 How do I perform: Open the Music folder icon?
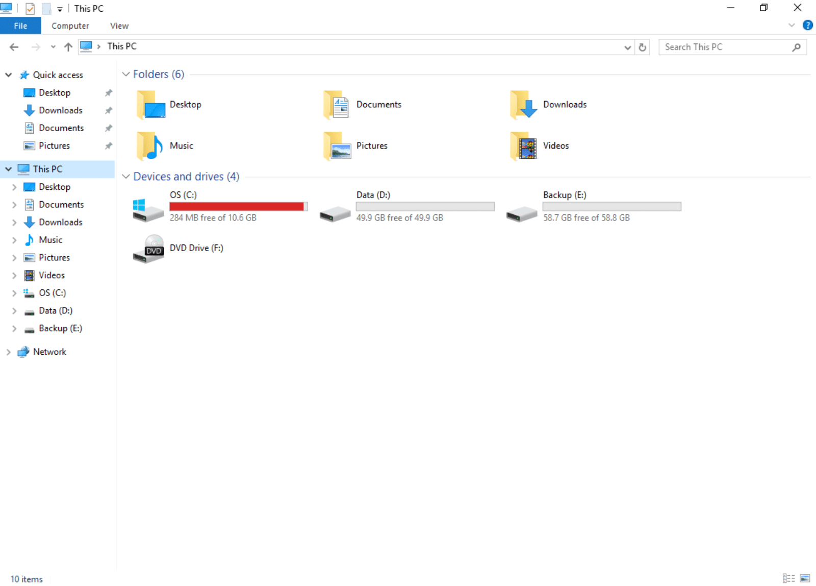(x=149, y=146)
